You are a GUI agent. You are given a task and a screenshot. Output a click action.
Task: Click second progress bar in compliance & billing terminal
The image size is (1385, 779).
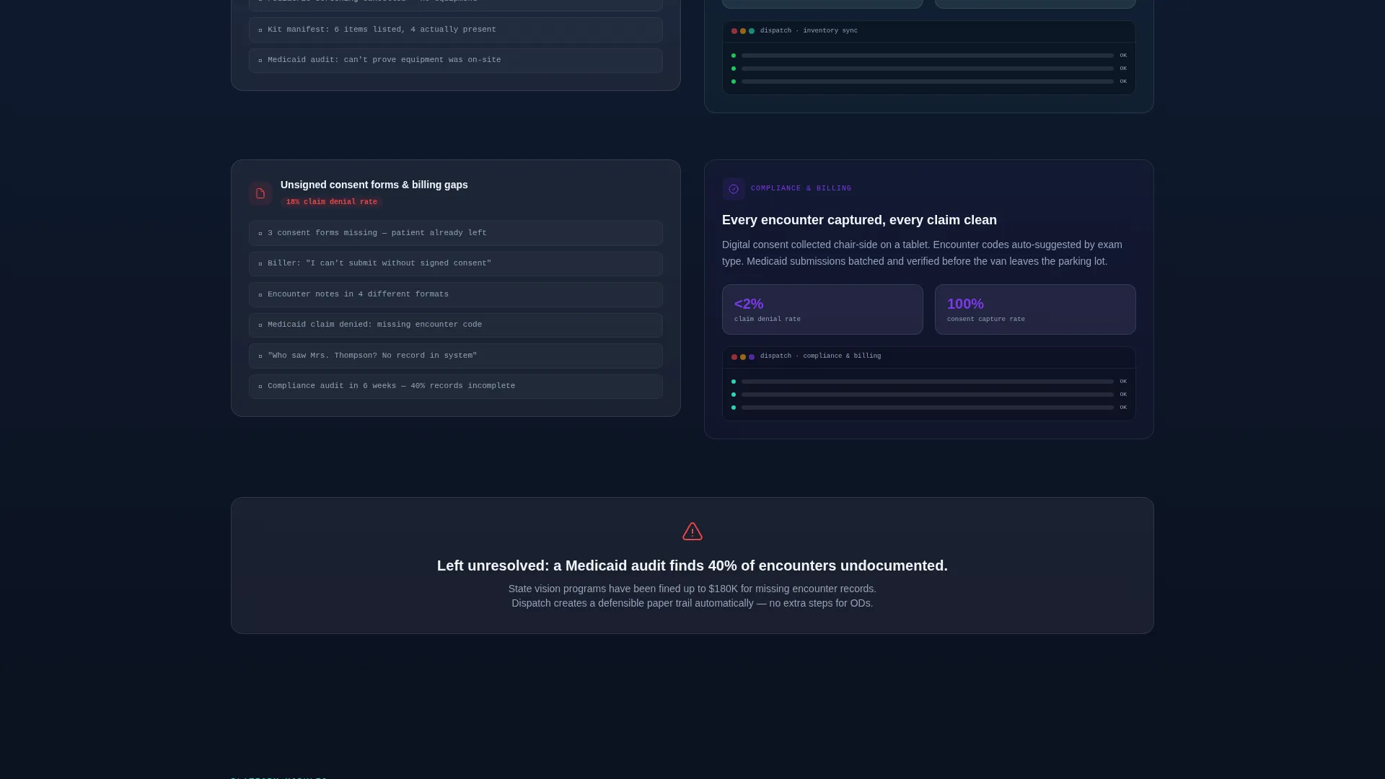point(928,395)
